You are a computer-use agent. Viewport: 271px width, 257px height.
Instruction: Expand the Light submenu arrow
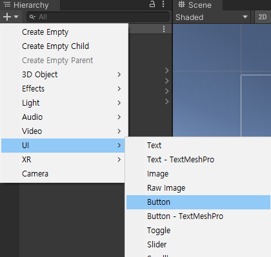(119, 103)
